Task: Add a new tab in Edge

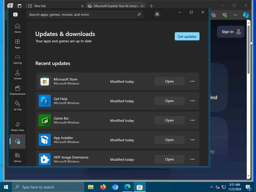Action: pyautogui.click(x=151, y=6)
